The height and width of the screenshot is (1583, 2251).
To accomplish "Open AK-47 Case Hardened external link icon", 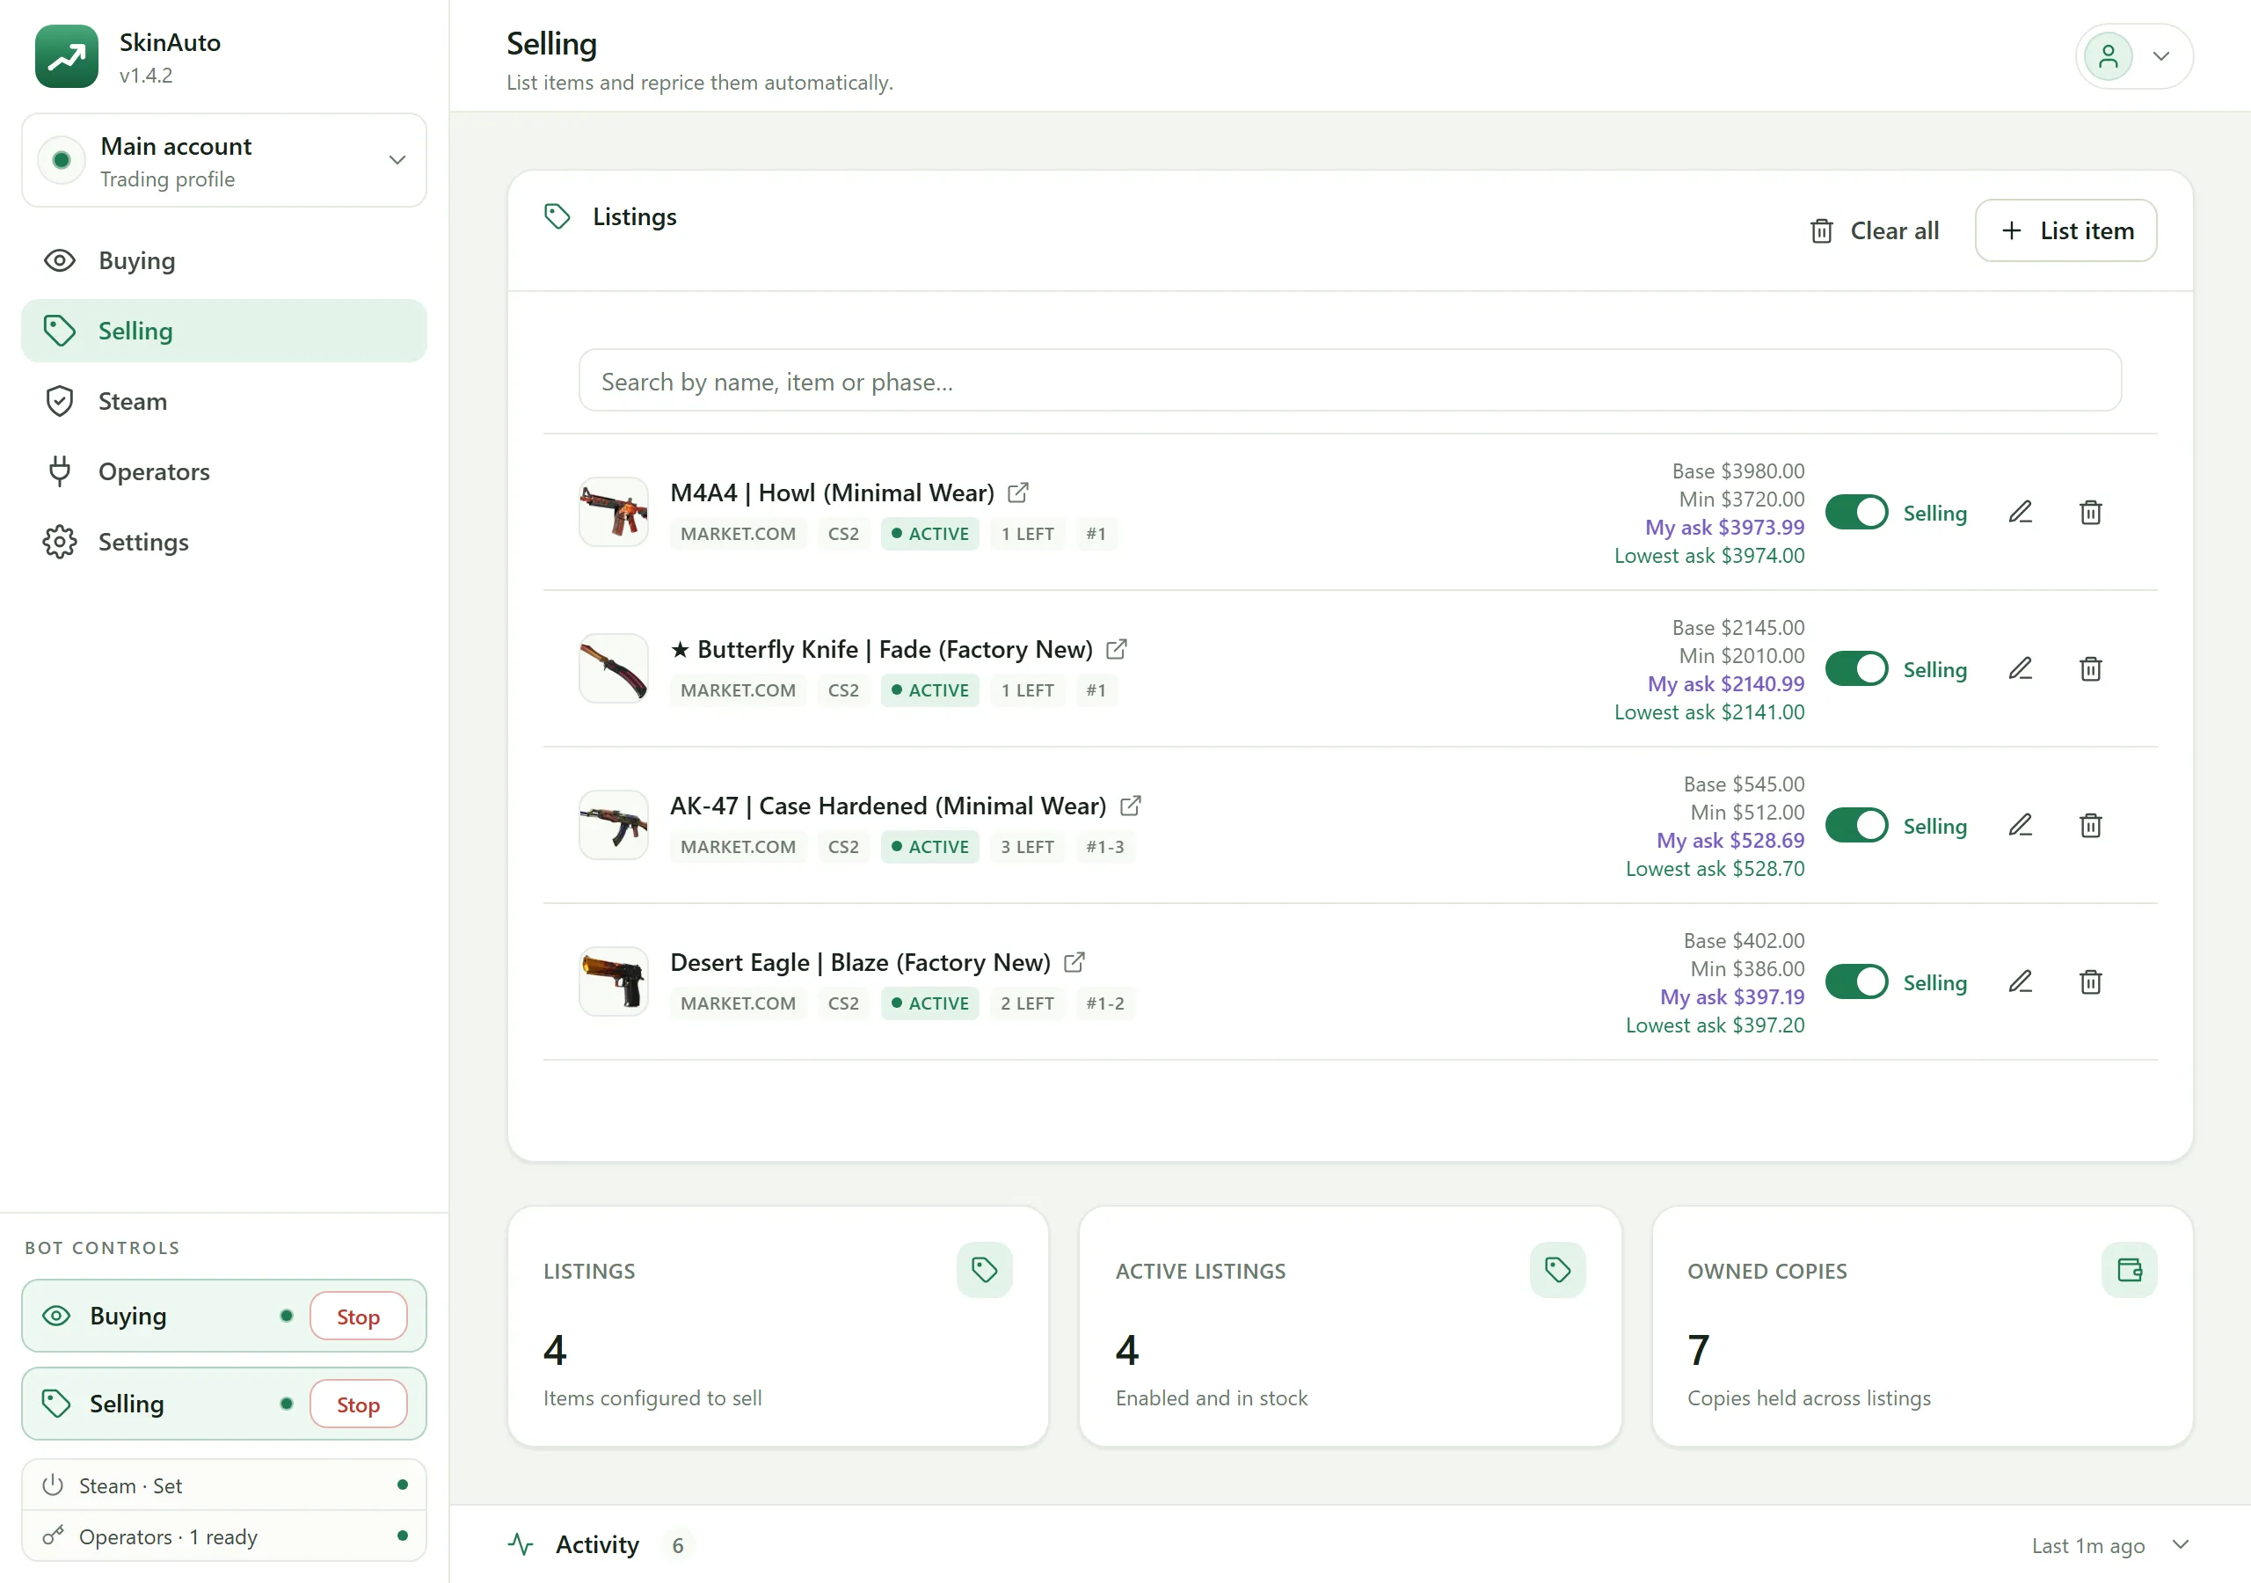I will pyautogui.click(x=1129, y=806).
